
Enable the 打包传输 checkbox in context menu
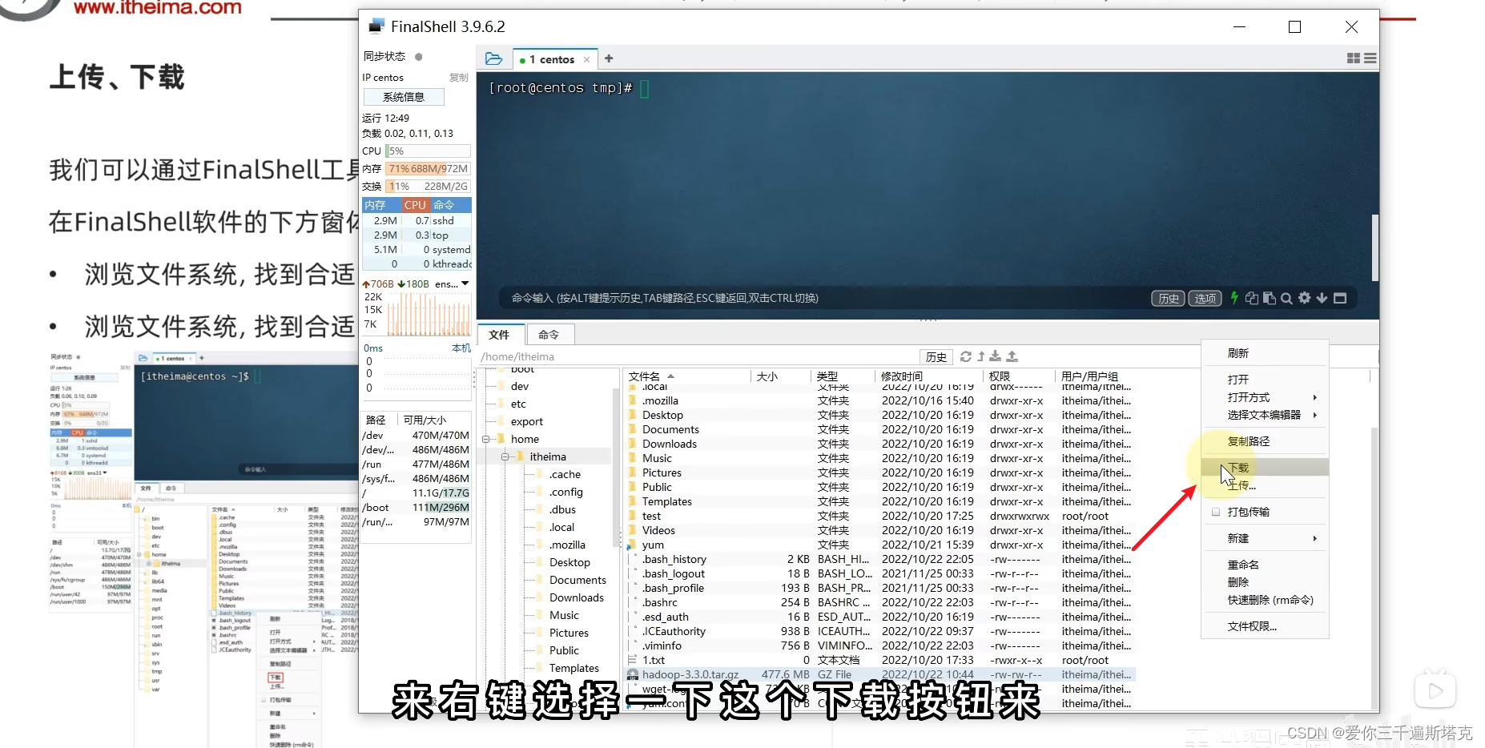1216,511
